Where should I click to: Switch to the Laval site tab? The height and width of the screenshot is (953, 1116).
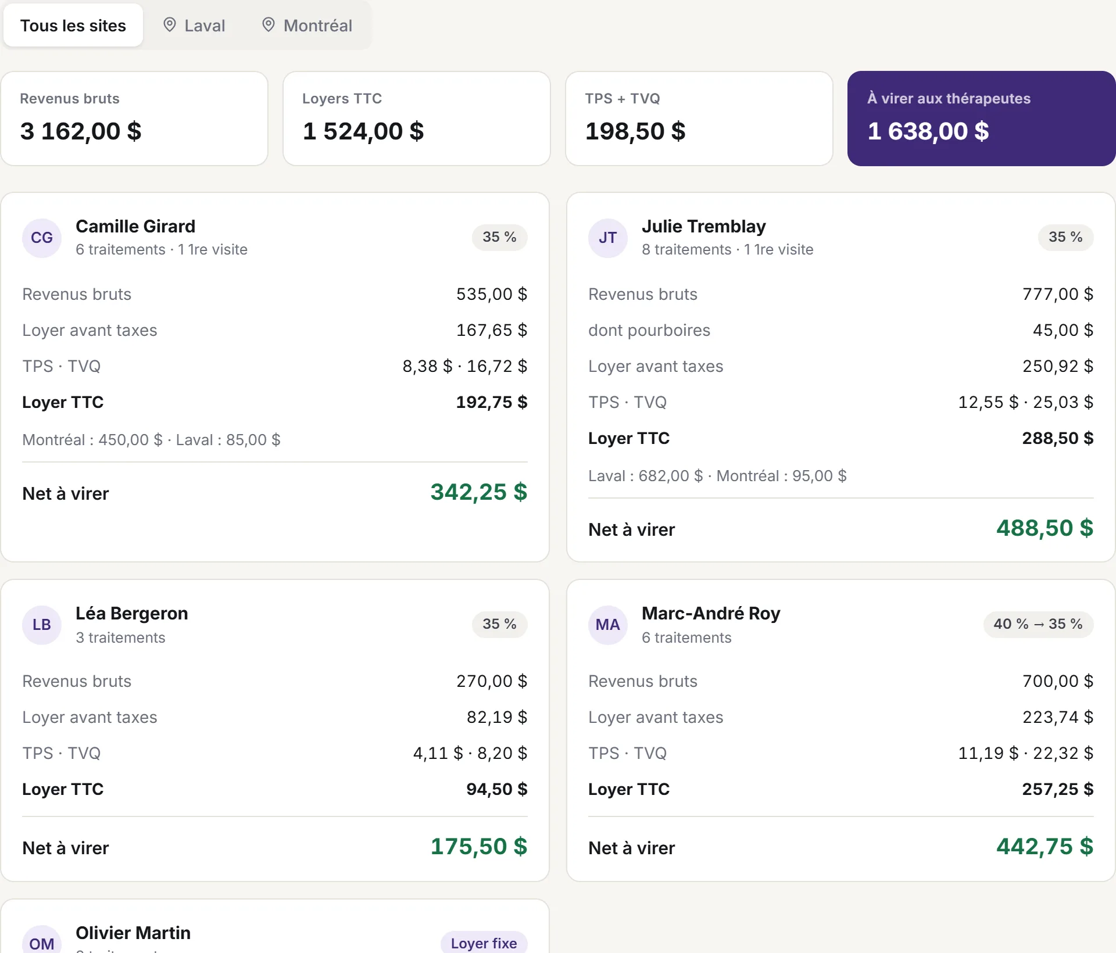click(x=194, y=26)
